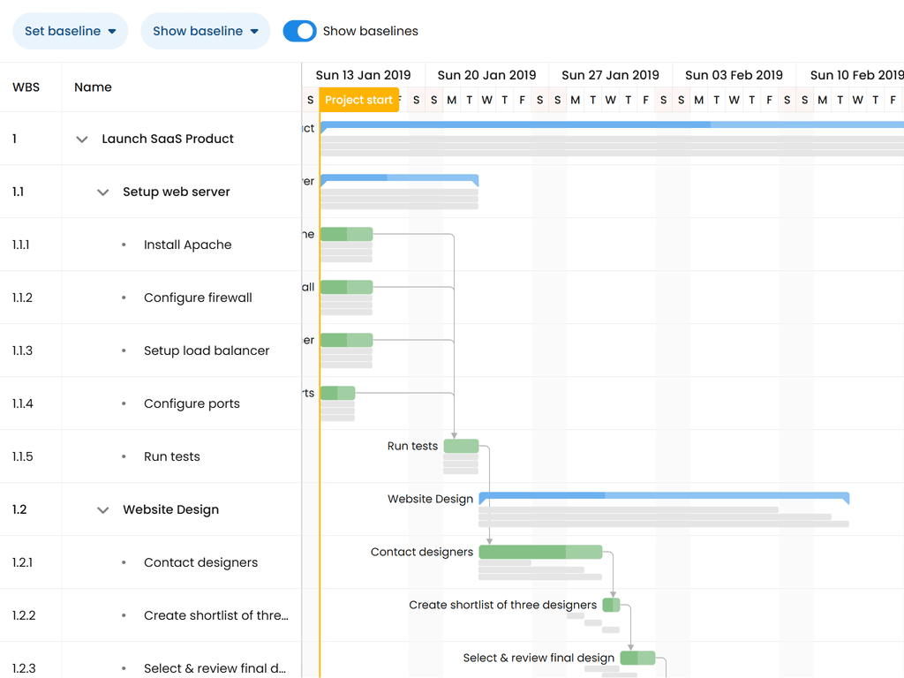This screenshot has height=678, width=904.
Task: Open the Show baseline dropdown
Action: (205, 31)
